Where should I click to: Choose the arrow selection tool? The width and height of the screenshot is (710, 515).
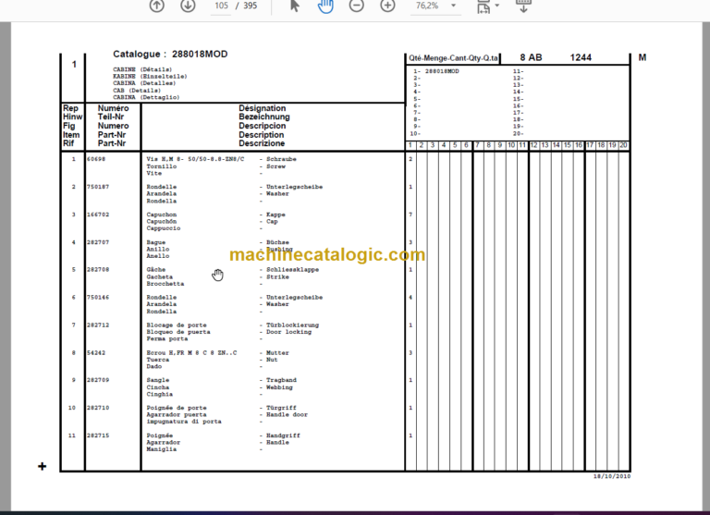[294, 6]
